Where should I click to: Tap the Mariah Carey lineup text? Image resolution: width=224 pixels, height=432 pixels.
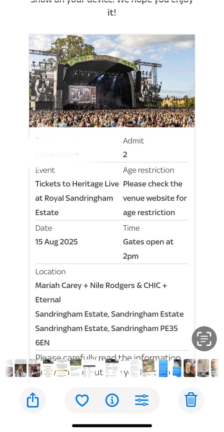(x=101, y=293)
